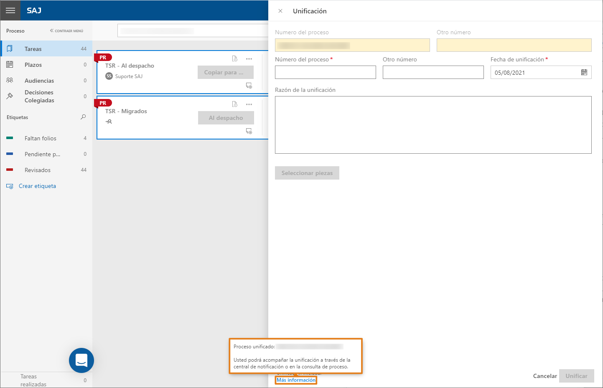This screenshot has width=603, height=388.
Task: Add tag icon on TSR - Migrados card
Action: (249, 131)
